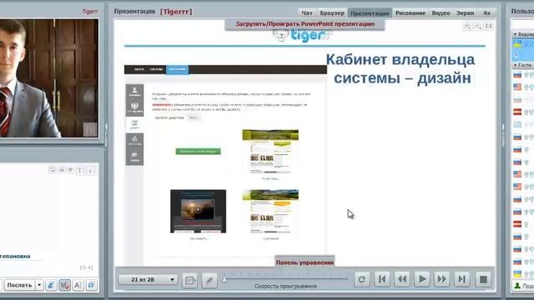Open the chat font 'A' settings
Screen dimensions: 534x300
tap(78, 285)
